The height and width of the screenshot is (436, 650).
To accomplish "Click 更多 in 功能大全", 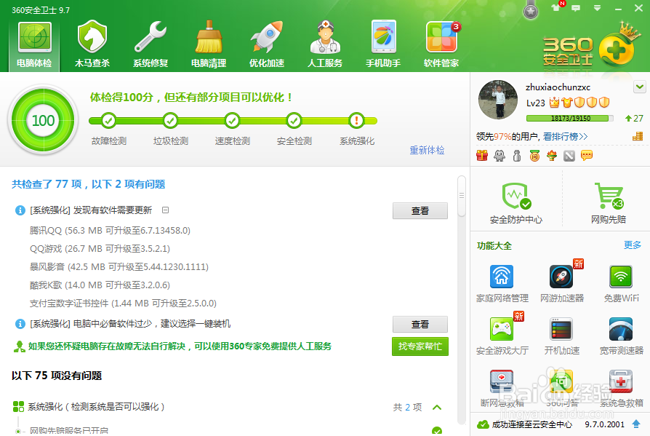I will (633, 245).
